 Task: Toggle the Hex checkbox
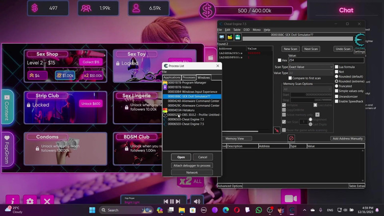tap(279, 60)
